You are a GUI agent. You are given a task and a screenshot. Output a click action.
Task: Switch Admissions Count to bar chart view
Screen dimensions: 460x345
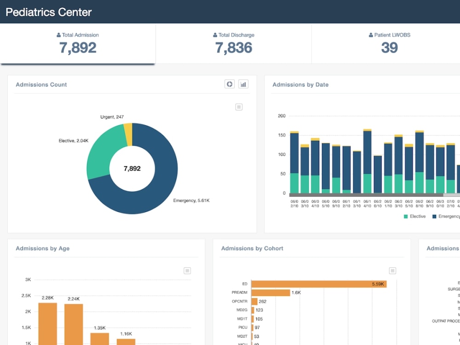[x=243, y=84]
